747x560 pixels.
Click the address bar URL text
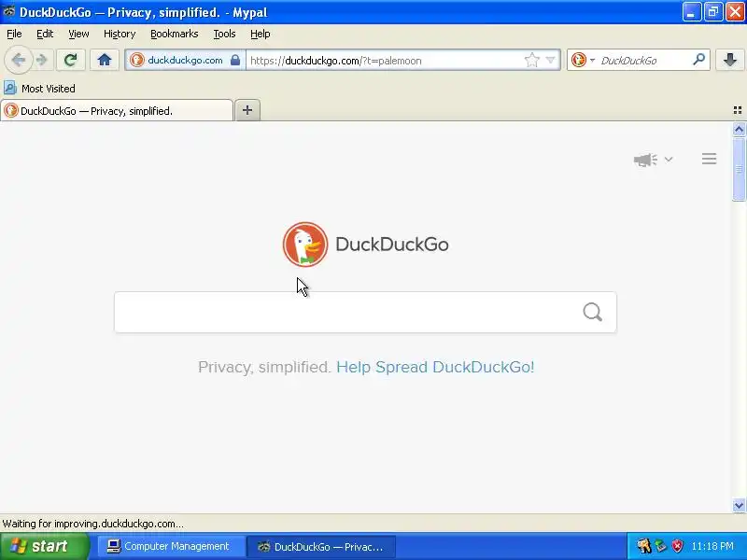336,61
